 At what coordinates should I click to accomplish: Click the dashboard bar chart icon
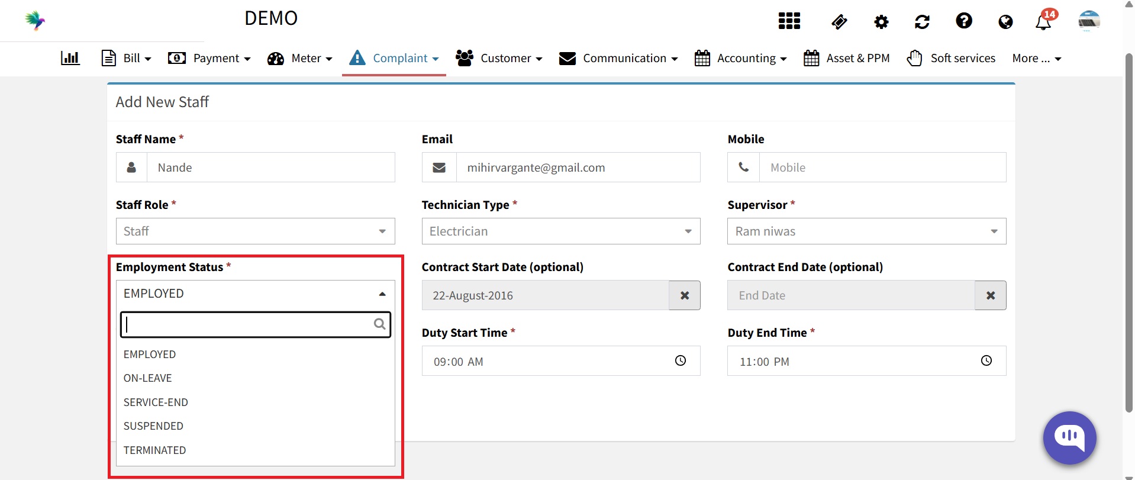click(x=70, y=58)
